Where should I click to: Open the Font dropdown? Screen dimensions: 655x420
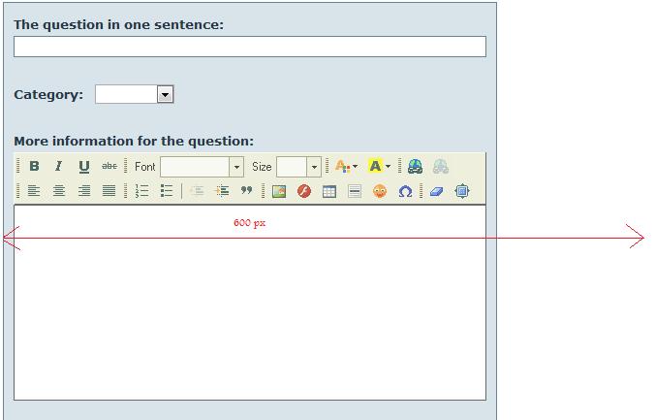pos(235,167)
